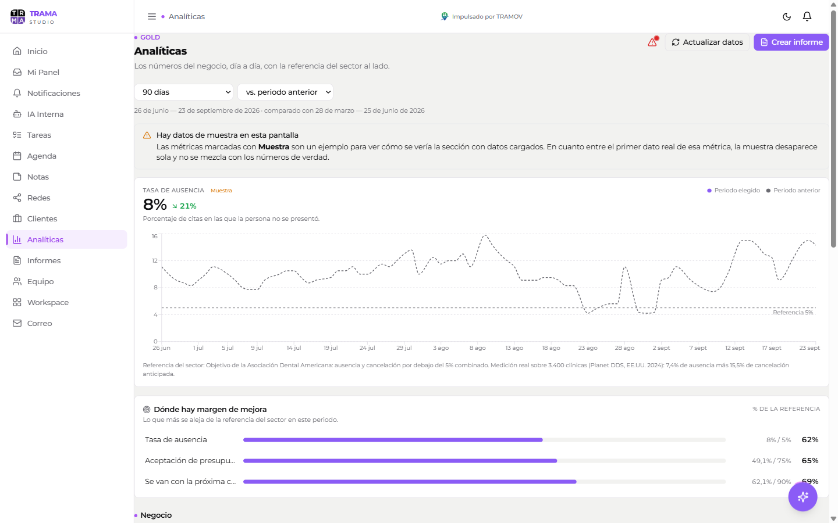Click the 62% reference percentage value
This screenshot has height=523, width=838.
pyautogui.click(x=810, y=440)
